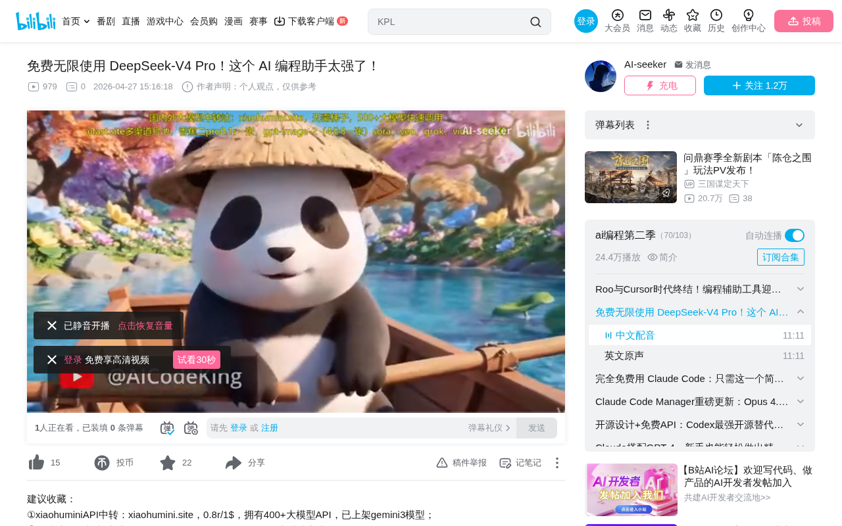The height and width of the screenshot is (526, 842).
Task: Expand 开源设计+免费API episode
Action: click(801, 425)
